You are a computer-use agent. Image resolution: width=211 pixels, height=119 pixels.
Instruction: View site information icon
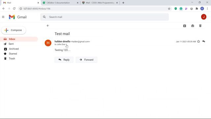click(21, 9)
